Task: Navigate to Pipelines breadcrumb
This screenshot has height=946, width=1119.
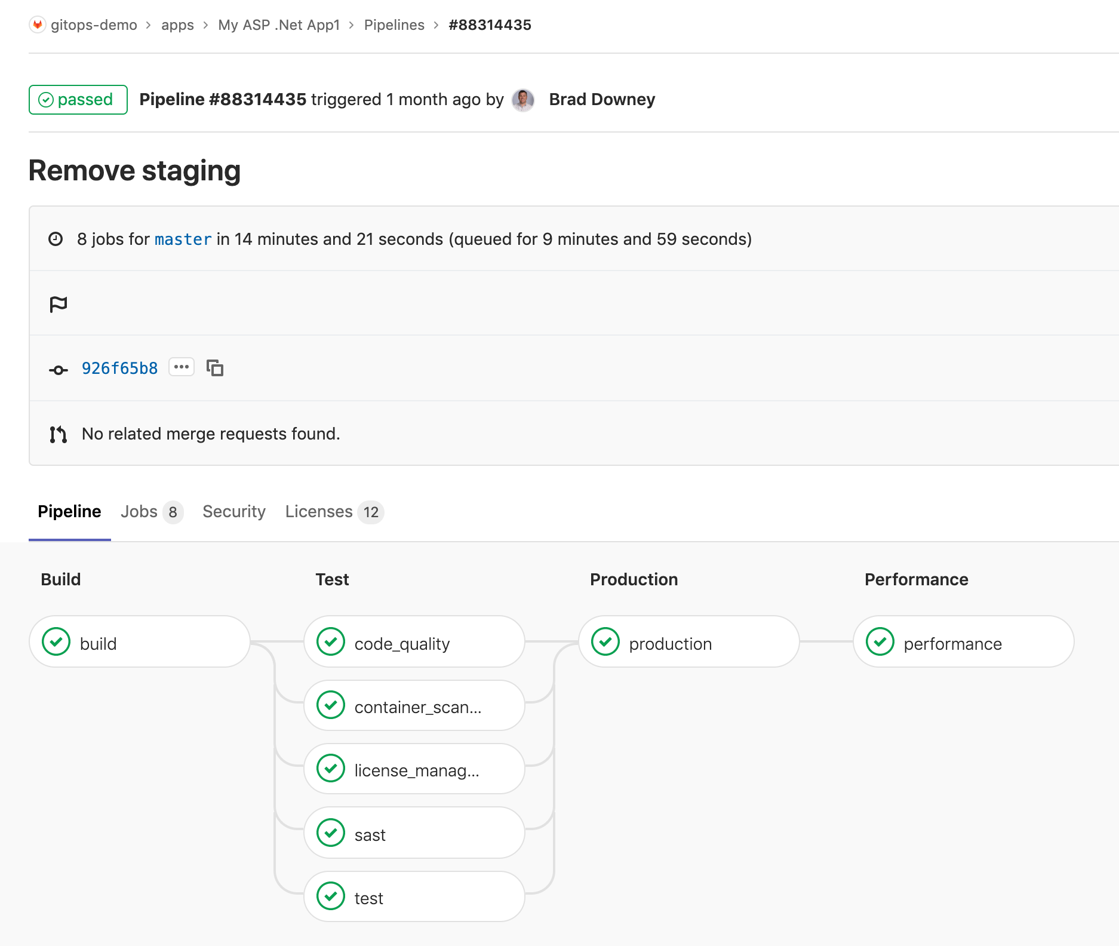Action: point(394,25)
